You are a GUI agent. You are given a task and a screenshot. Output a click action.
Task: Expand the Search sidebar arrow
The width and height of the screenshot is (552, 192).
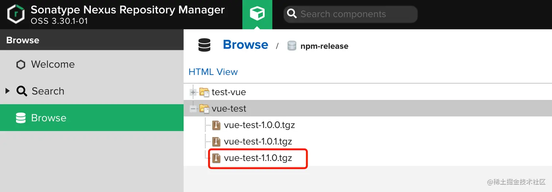(x=8, y=91)
